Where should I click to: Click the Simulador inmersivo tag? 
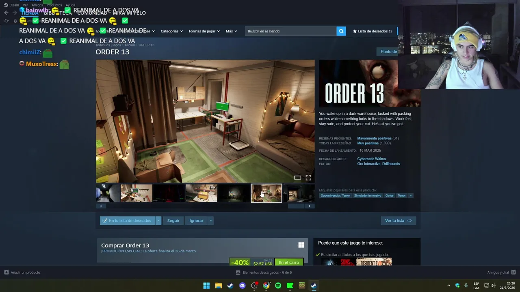tap(367, 195)
